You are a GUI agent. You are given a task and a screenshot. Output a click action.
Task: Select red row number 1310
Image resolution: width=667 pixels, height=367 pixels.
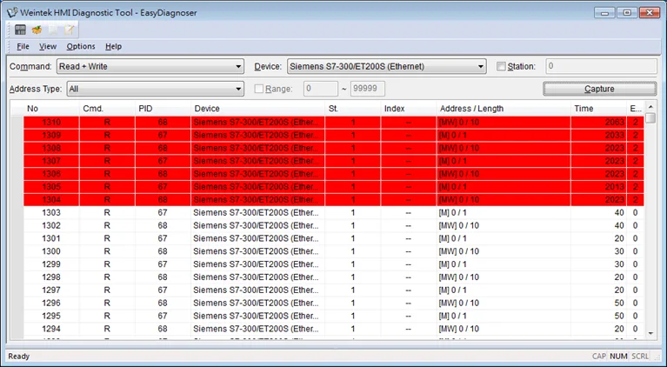pos(334,123)
